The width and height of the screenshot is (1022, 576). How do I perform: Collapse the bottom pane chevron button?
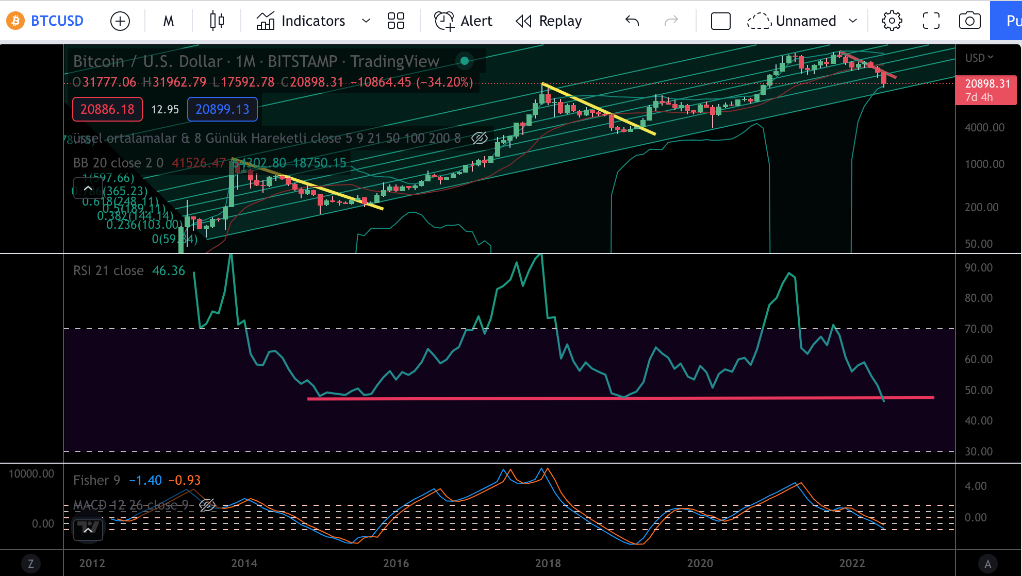pyautogui.click(x=88, y=530)
